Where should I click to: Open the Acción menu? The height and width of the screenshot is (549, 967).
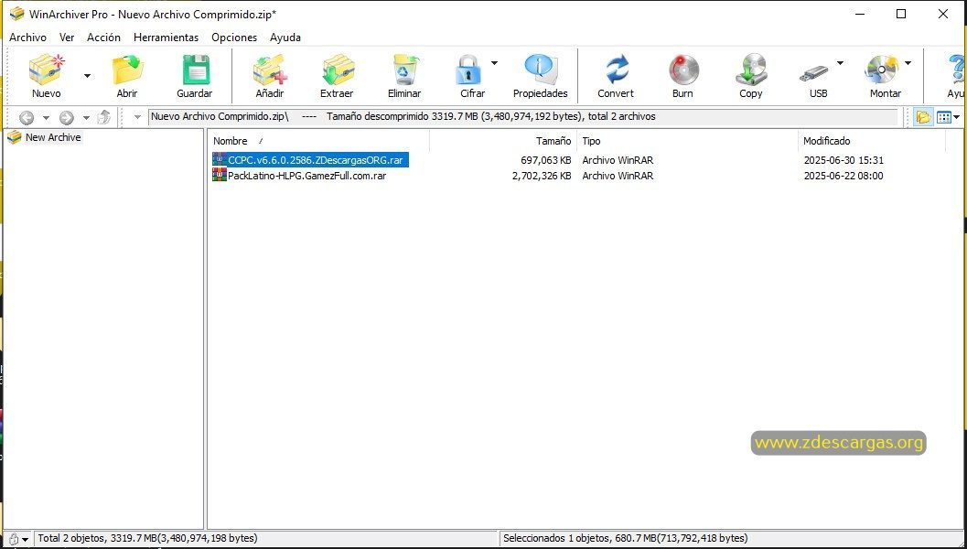click(x=103, y=38)
